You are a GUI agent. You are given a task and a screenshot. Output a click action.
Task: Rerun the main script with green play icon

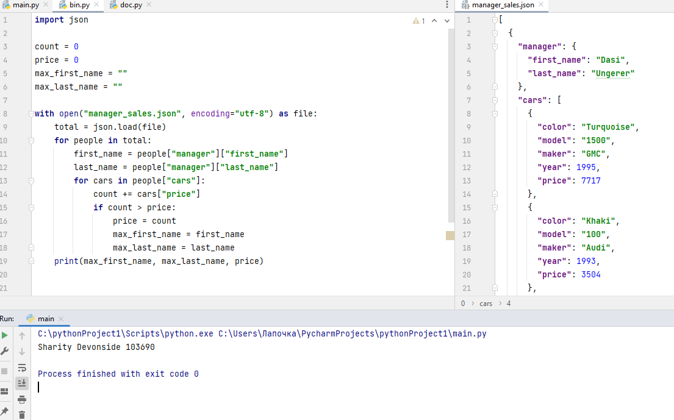coord(5,335)
